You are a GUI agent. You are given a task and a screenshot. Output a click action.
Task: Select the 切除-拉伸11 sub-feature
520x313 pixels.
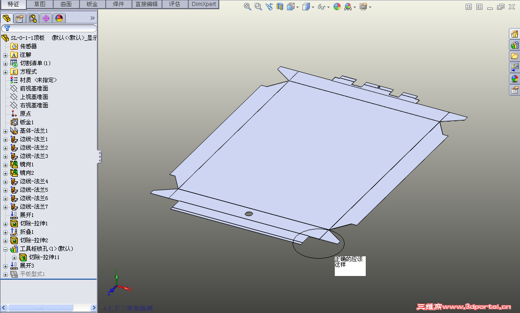tap(44, 257)
